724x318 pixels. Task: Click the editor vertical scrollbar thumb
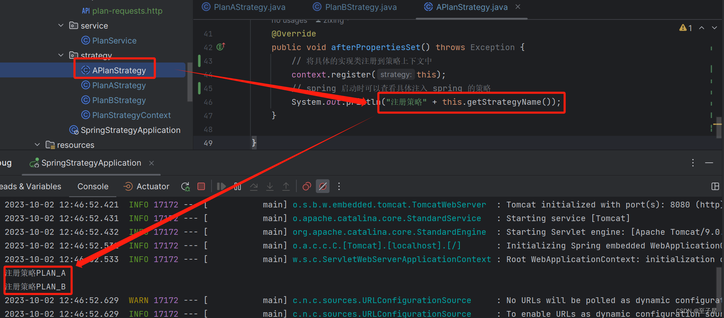point(719,127)
